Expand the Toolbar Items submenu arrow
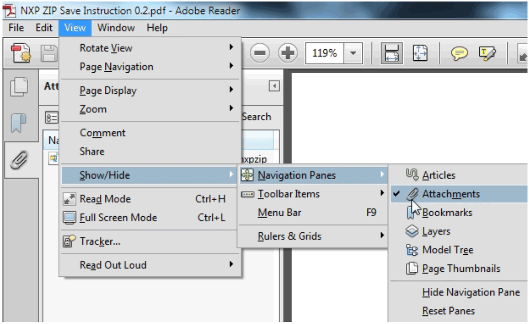Image resolution: width=529 pixels, height=324 pixels. (x=382, y=193)
